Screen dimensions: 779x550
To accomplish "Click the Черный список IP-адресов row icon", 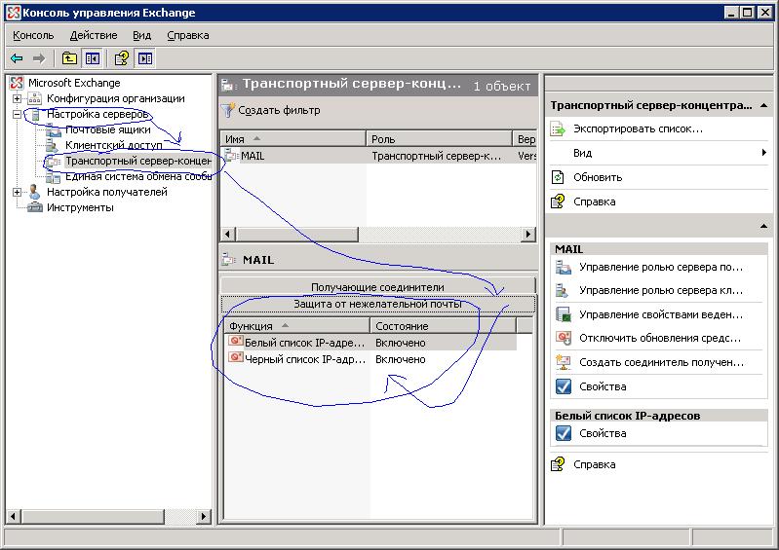I will point(236,357).
